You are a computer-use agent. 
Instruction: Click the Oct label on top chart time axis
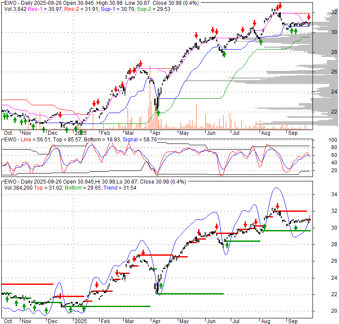point(8,133)
